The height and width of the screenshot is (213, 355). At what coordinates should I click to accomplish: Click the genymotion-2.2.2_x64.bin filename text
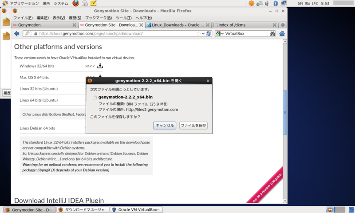(x=126, y=97)
